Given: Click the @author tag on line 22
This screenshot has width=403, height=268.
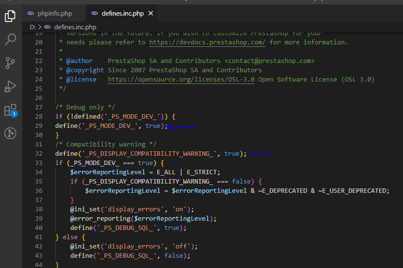Looking at the screenshot, I should 79,61.
